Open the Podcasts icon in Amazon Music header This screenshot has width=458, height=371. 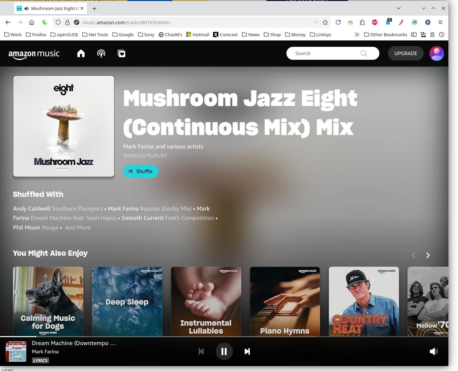pos(101,53)
